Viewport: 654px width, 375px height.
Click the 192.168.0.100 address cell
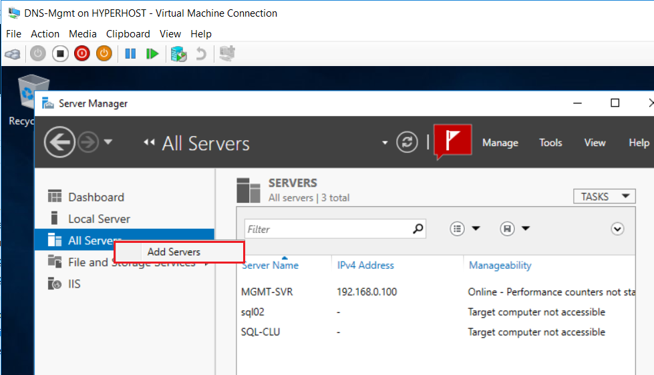pos(367,292)
